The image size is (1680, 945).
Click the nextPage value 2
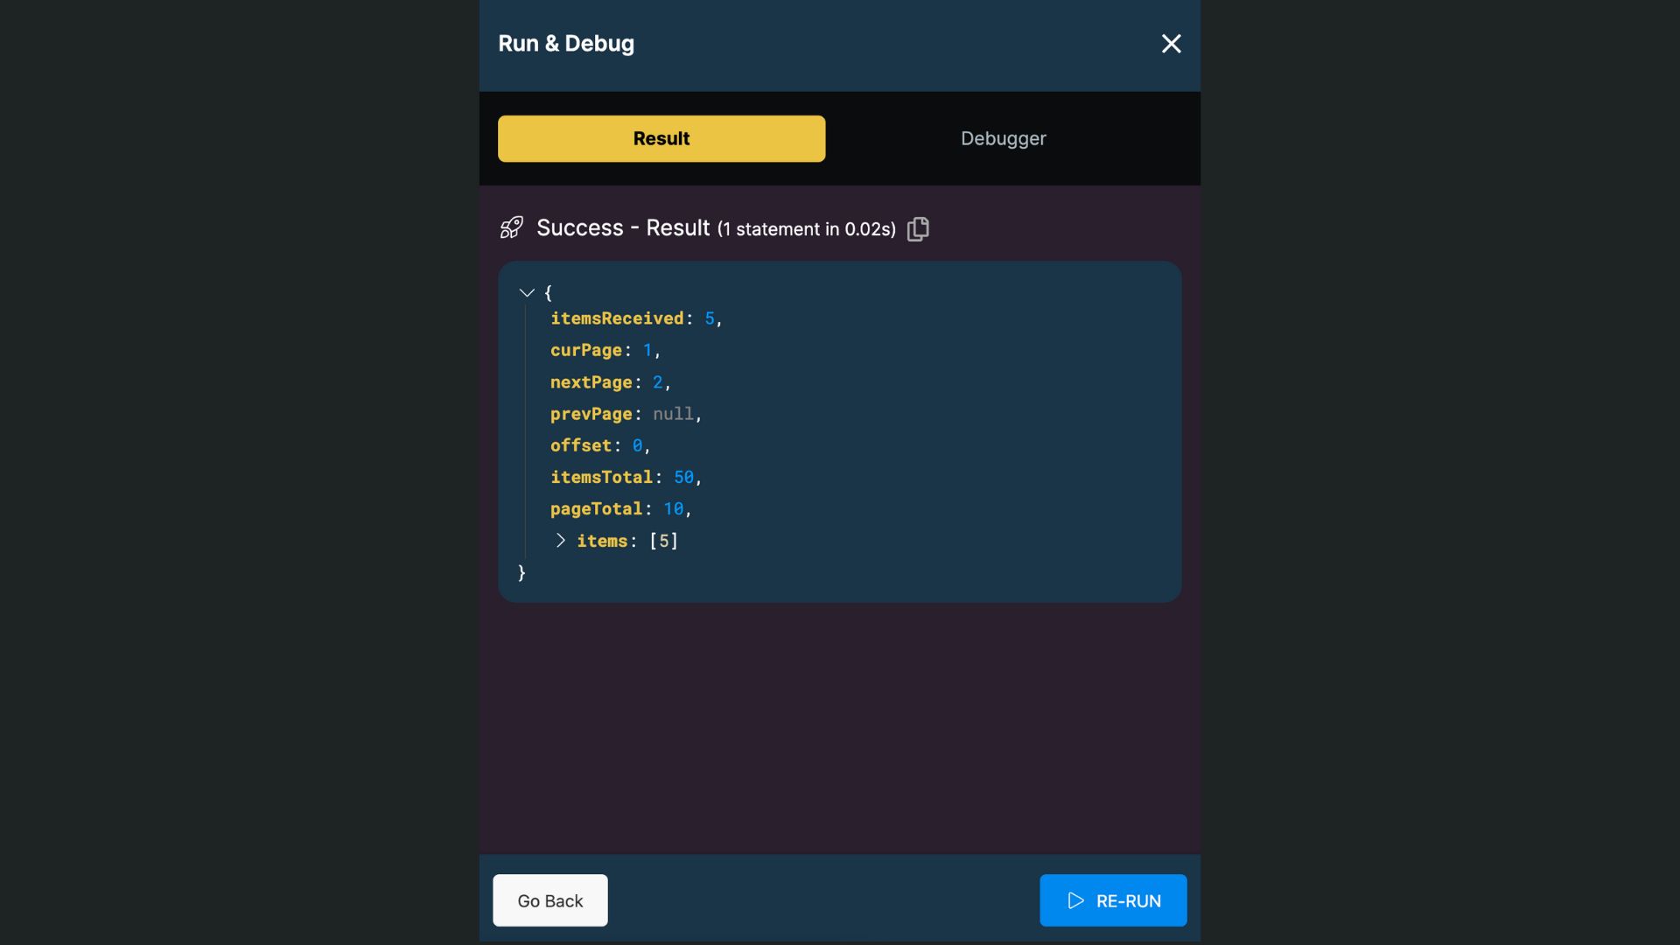tap(659, 382)
